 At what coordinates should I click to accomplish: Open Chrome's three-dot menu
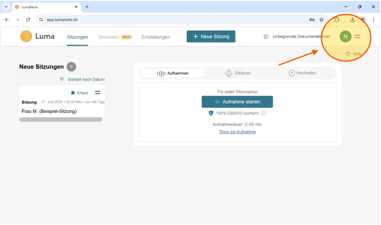[x=374, y=19]
